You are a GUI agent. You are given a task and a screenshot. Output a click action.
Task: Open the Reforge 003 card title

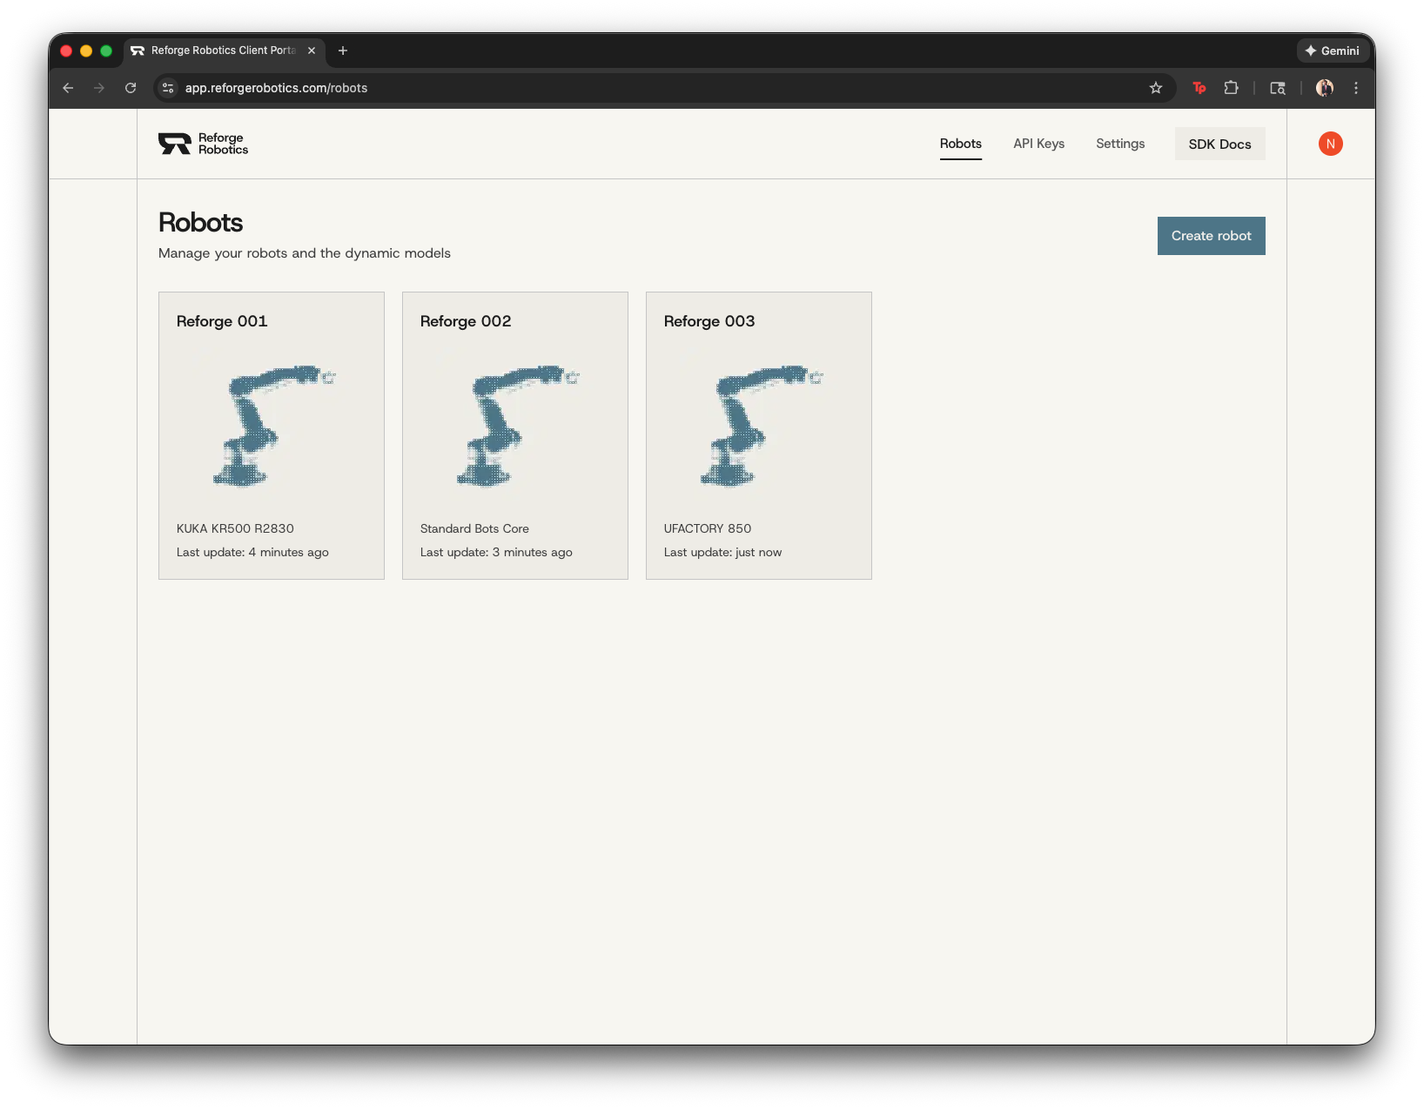[709, 321]
